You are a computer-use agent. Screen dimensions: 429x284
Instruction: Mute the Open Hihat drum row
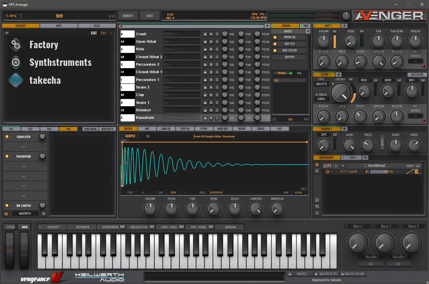click(211, 42)
